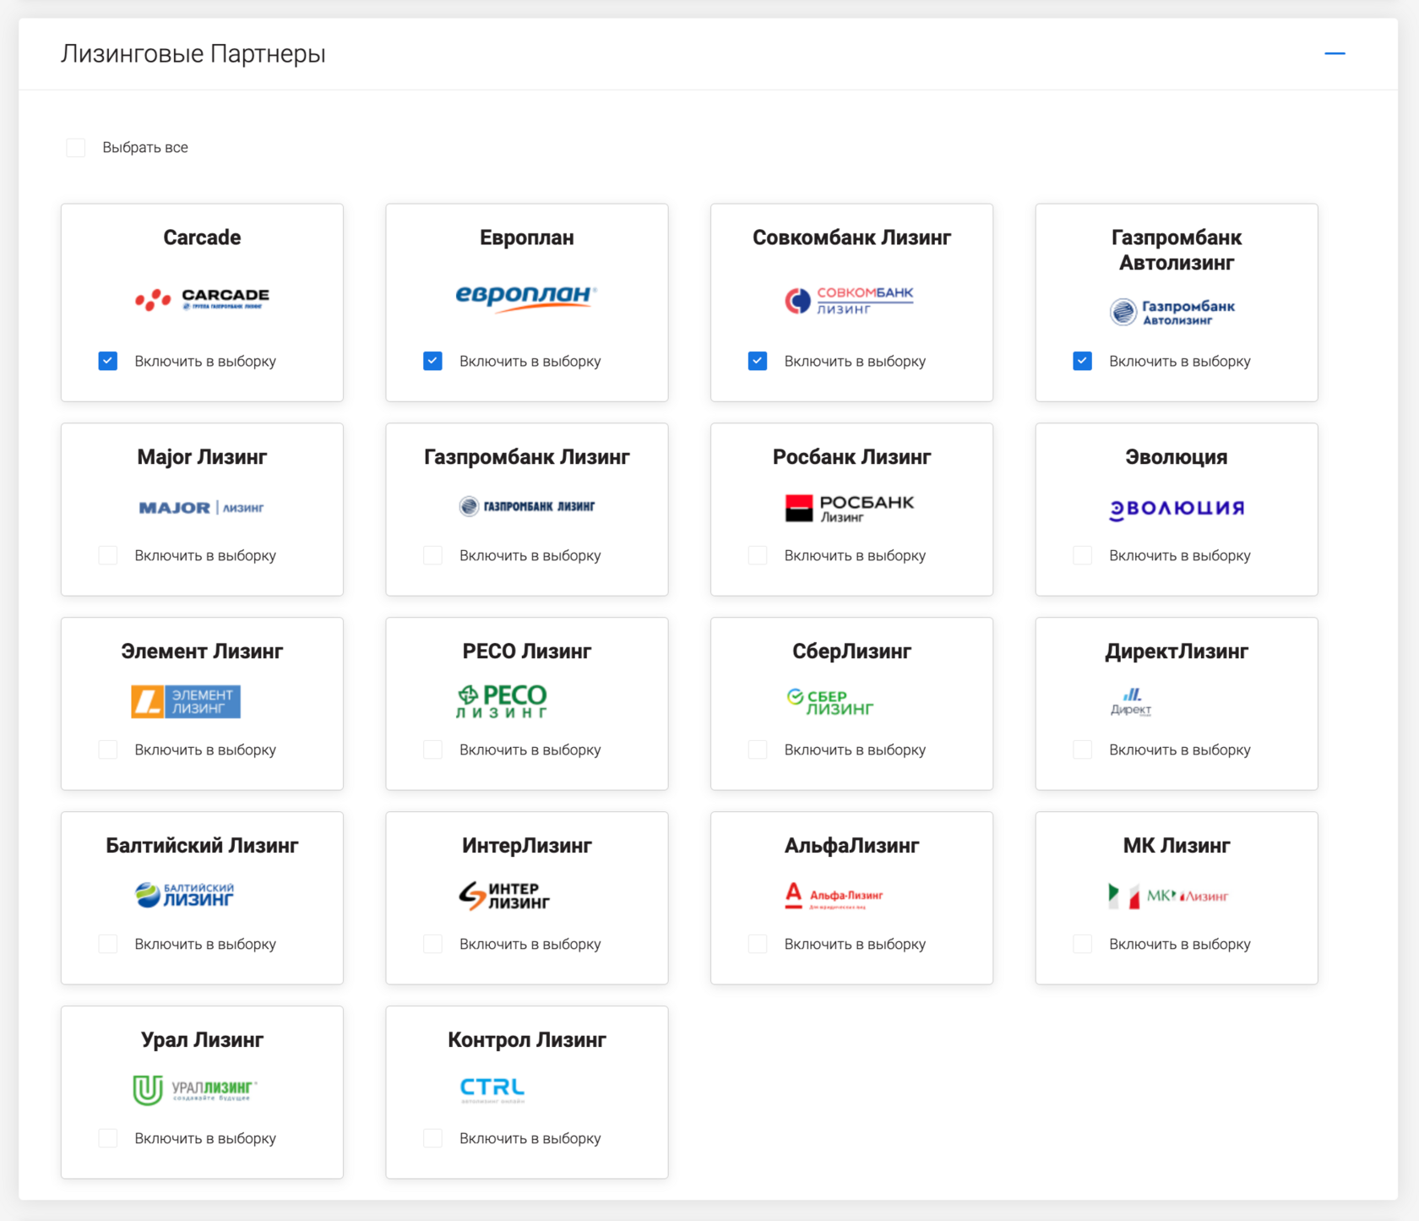Click the 'Контрол Лизинг' card title
The image size is (1419, 1221).
527,1040
